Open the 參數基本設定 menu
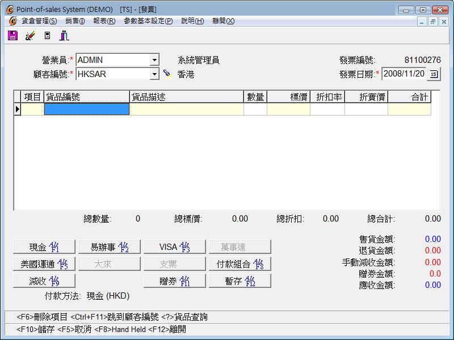This screenshot has width=454, height=340. pyautogui.click(x=148, y=21)
